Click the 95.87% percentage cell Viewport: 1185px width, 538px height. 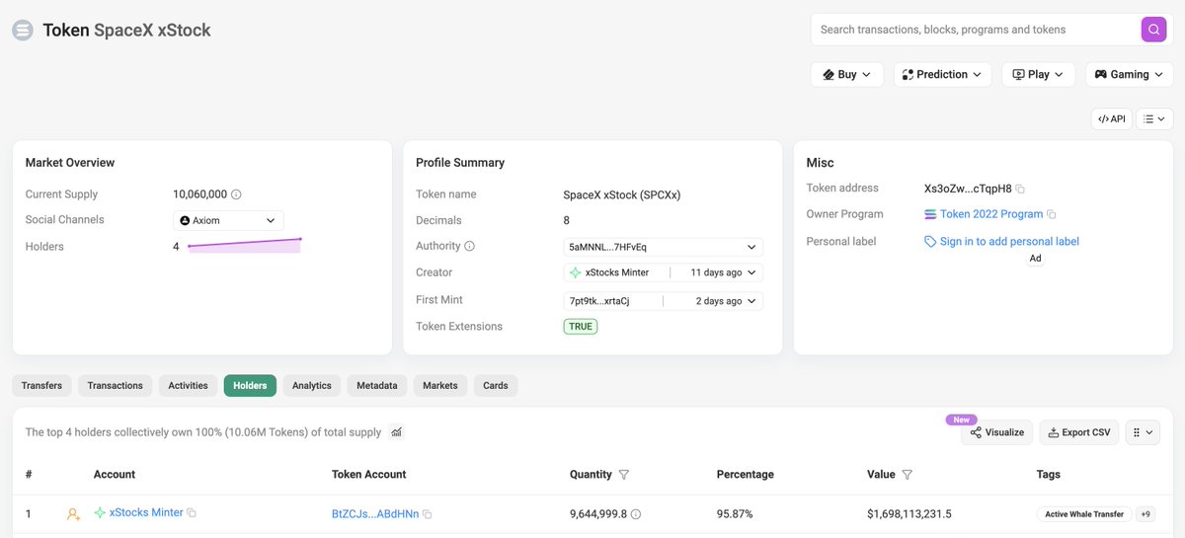(737, 514)
